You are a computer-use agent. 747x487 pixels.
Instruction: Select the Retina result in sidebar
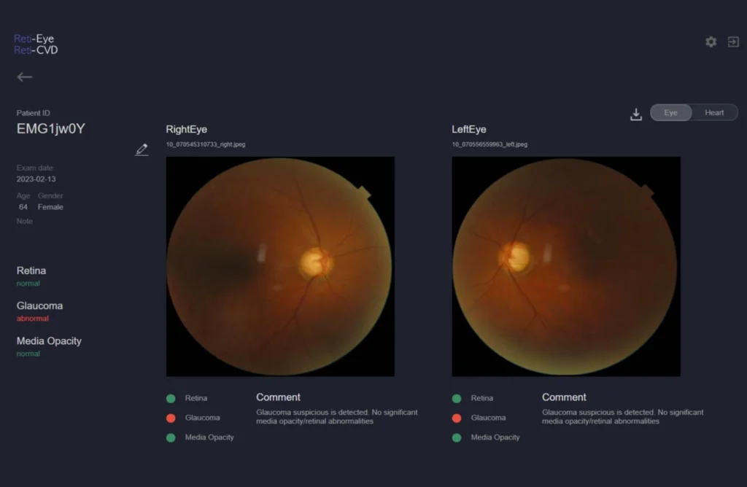31,276
